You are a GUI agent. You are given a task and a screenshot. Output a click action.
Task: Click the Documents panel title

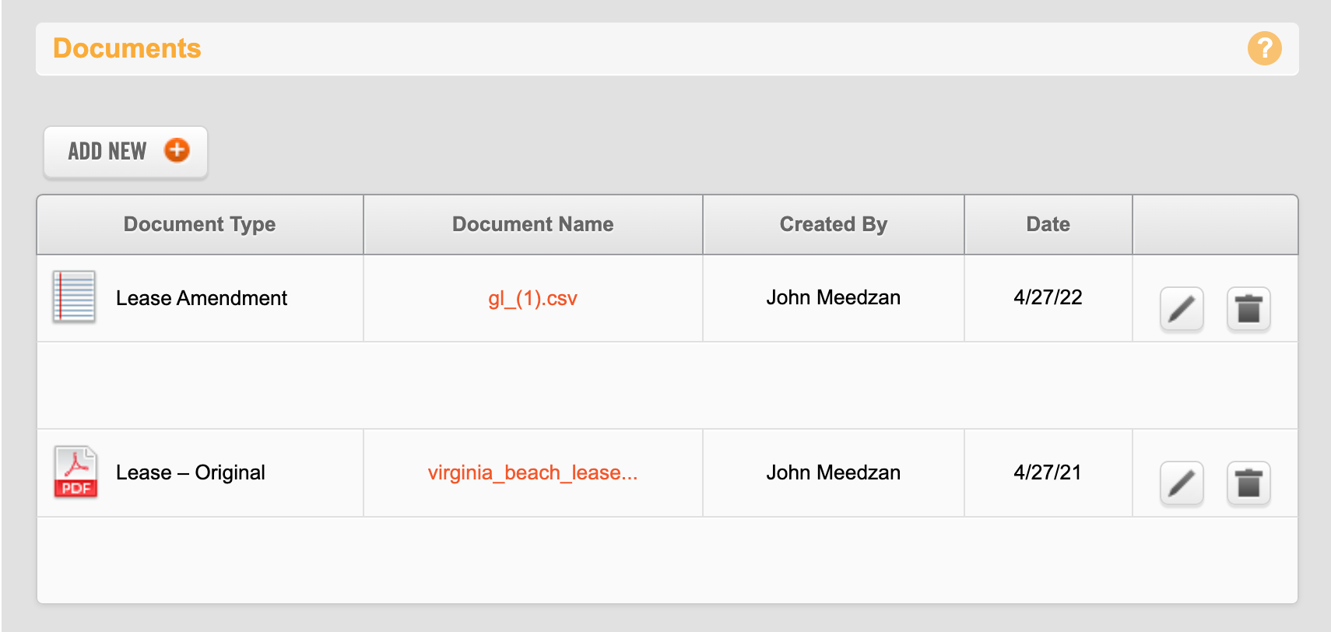pyautogui.click(x=127, y=48)
